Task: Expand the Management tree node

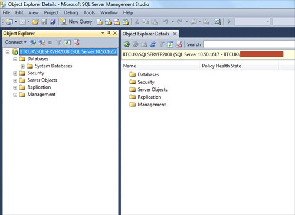Action: [x=15, y=95]
